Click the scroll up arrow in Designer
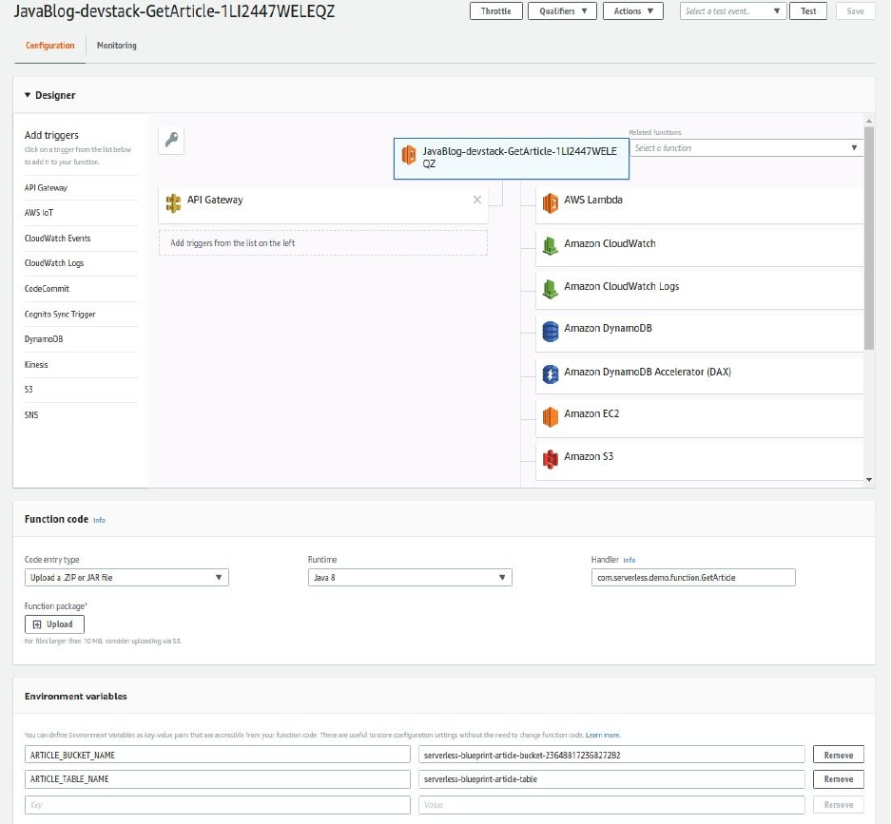The width and height of the screenshot is (891, 824). (869, 121)
